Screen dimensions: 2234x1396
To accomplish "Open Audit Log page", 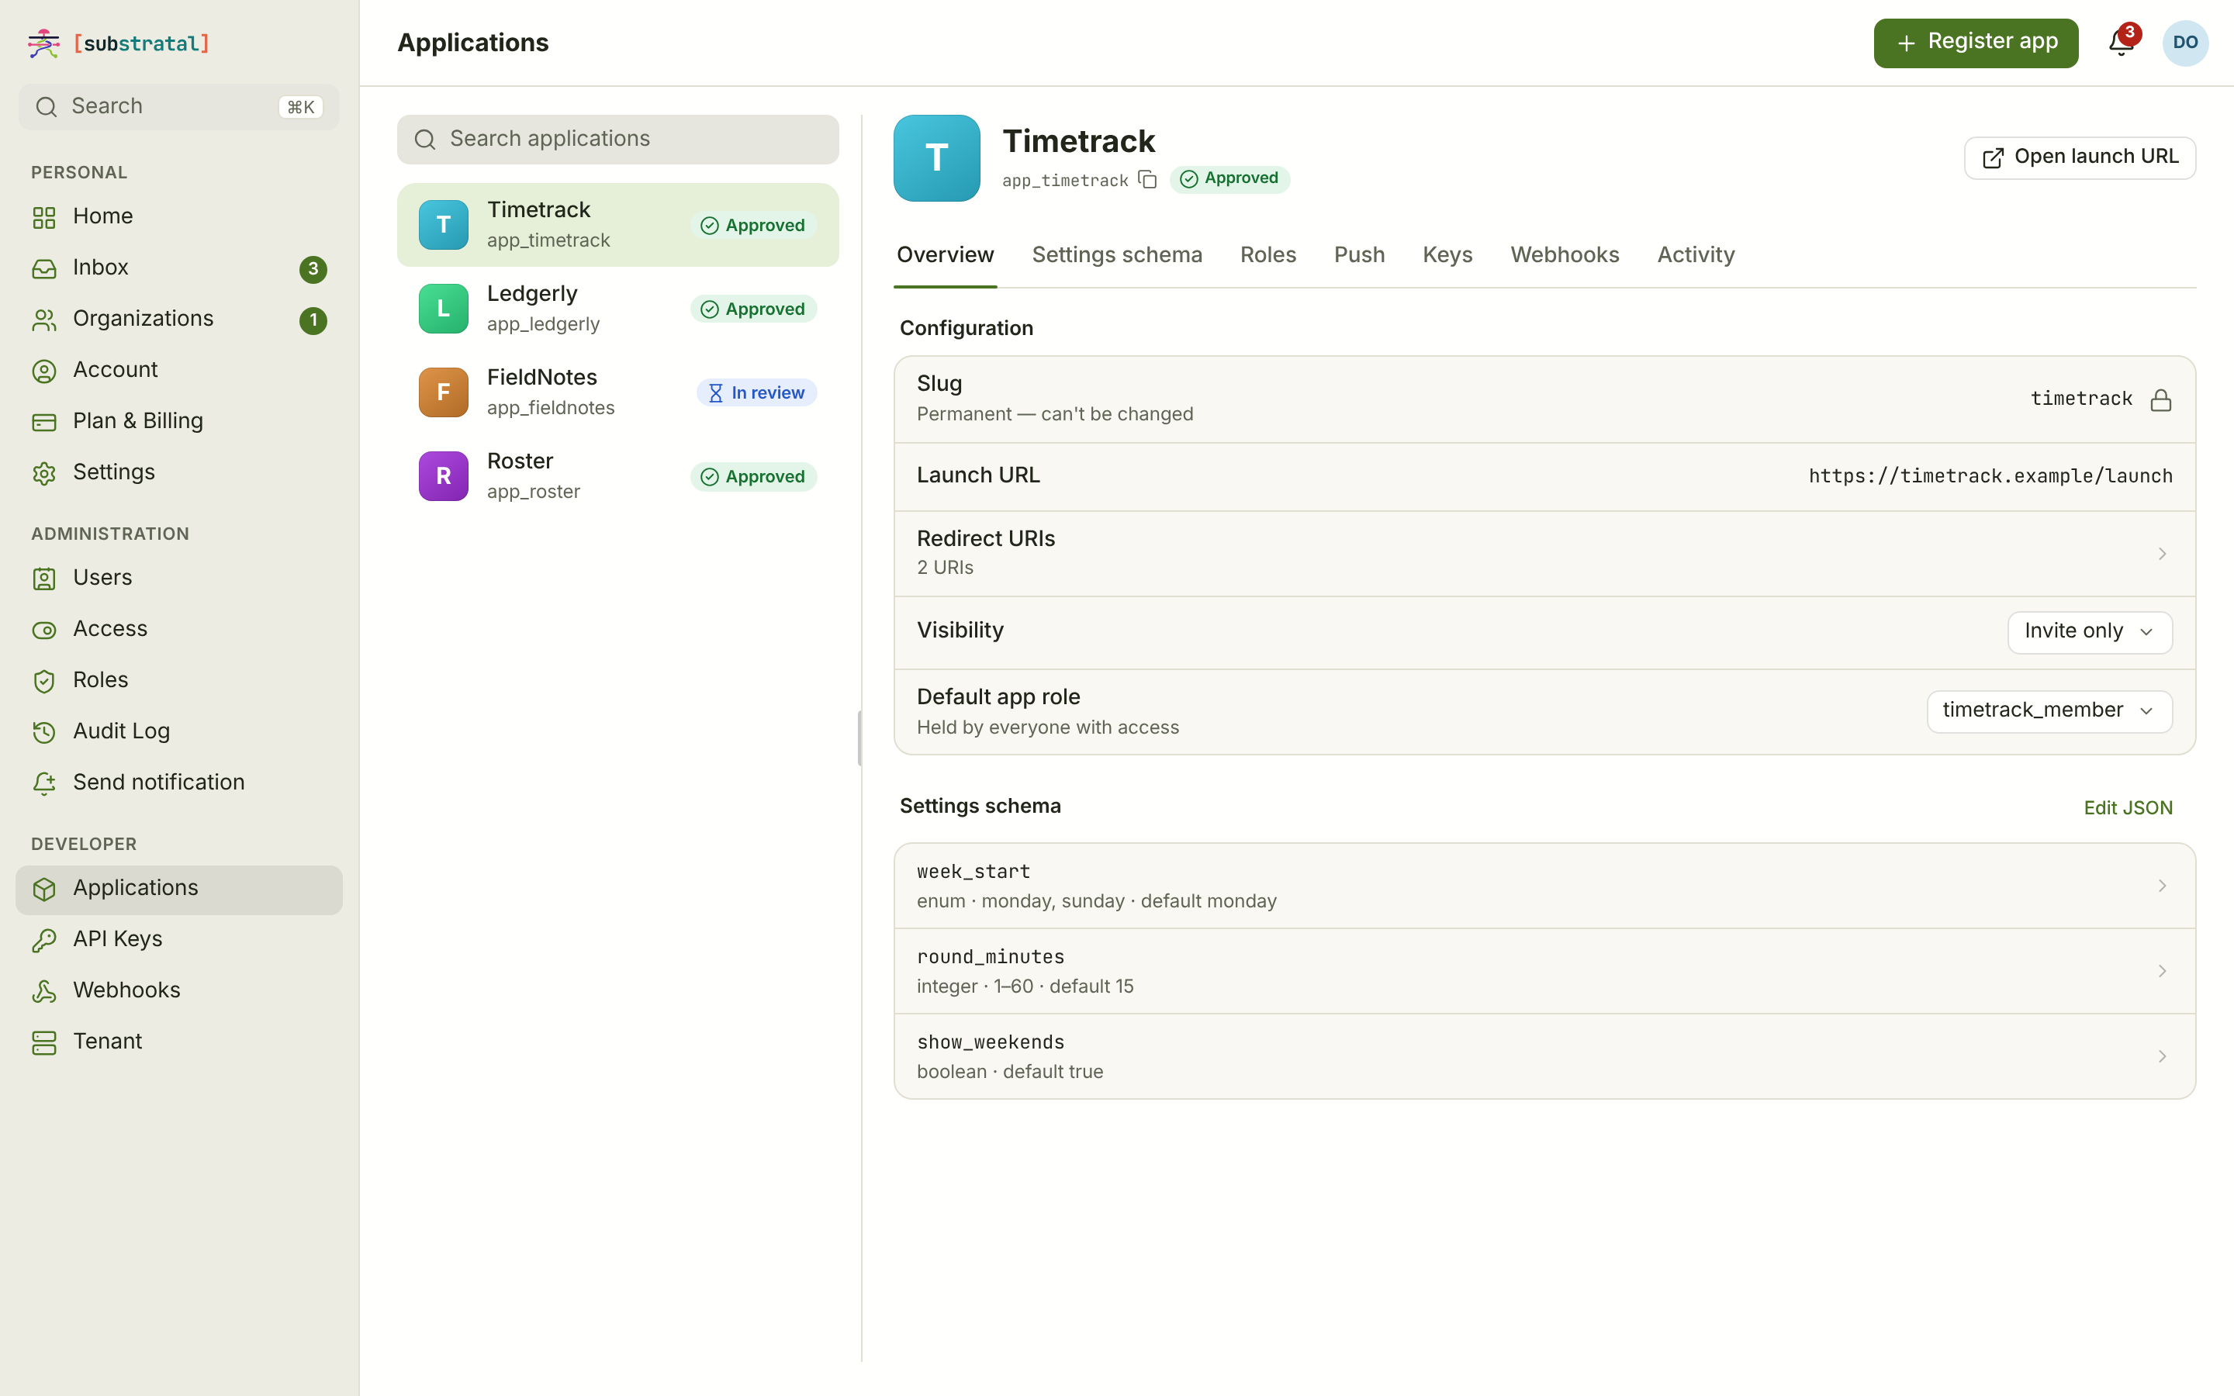I will click(179, 731).
